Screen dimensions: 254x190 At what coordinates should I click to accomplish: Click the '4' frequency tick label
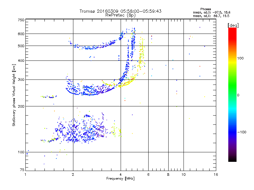[x=121, y=174]
